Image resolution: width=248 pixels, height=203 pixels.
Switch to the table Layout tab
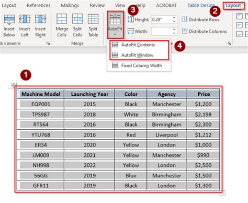click(233, 6)
